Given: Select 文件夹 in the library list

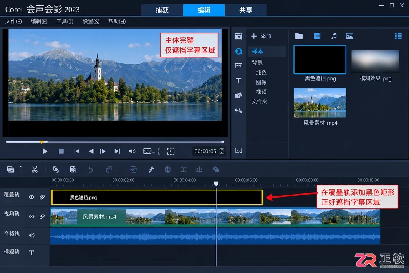Looking at the screenshot, I should point(259,102).
